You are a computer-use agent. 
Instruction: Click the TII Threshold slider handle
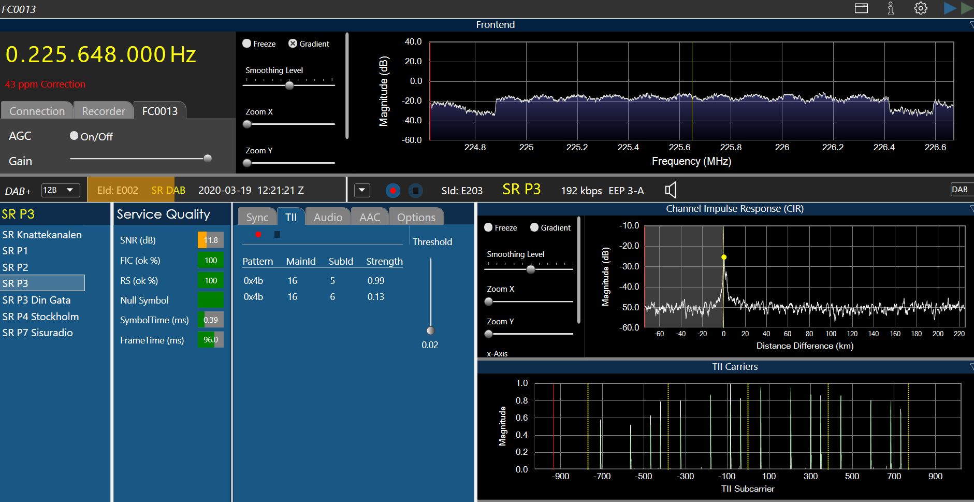[430, 331]
